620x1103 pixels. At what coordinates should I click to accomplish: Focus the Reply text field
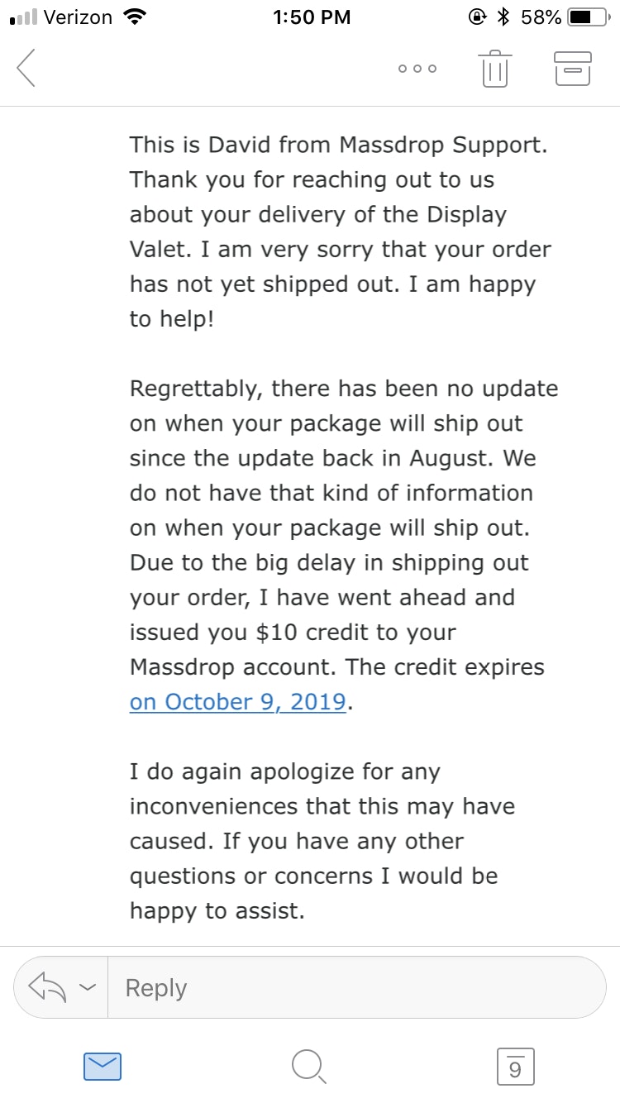click(x=355, y=987)
